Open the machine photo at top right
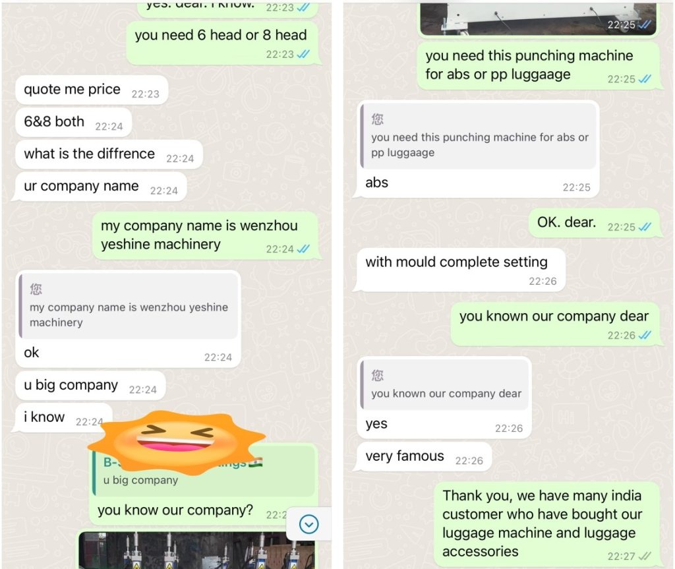Screen dimensions: 675x569 pos(538,18)
